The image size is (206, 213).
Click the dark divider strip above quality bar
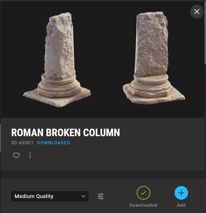click(x=103, y=175)
